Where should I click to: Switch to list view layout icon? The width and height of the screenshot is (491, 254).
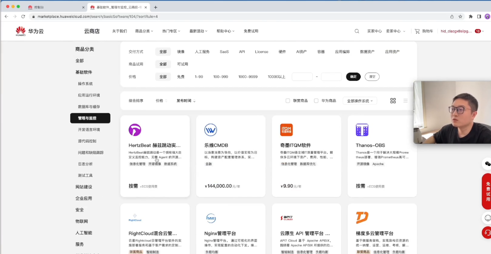point(405,101)
